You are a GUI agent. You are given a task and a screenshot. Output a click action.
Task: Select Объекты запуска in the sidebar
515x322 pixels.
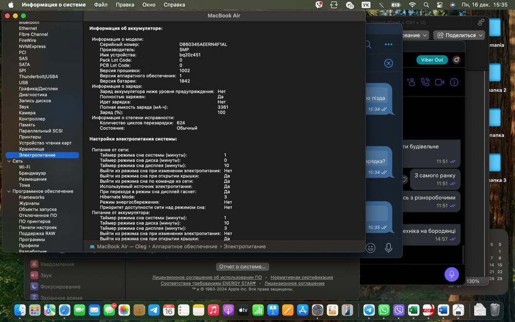[38, 209]
